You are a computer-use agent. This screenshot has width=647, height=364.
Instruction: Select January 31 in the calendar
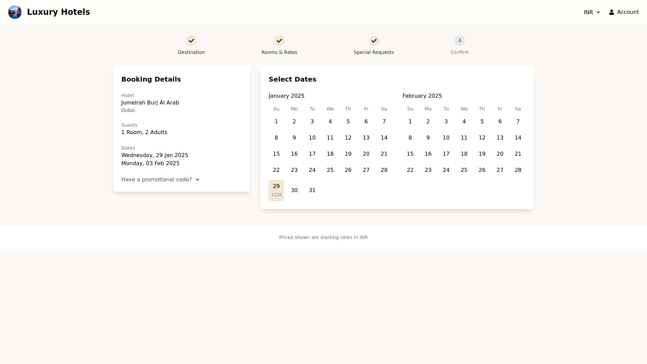pyautogui.click(x=312, y=190)
